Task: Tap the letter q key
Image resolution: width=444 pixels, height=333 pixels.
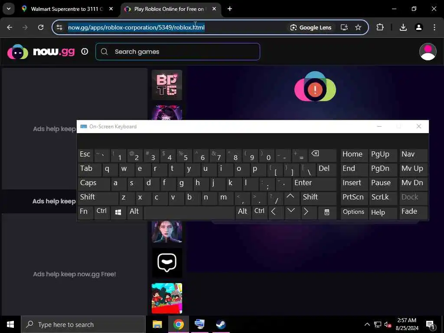Action: [x=110, y=170]
